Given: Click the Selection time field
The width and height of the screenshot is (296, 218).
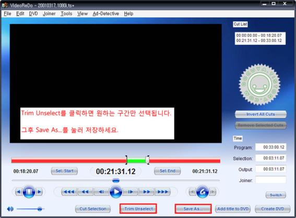Looking at the screenshot, I should coord(271,158).
